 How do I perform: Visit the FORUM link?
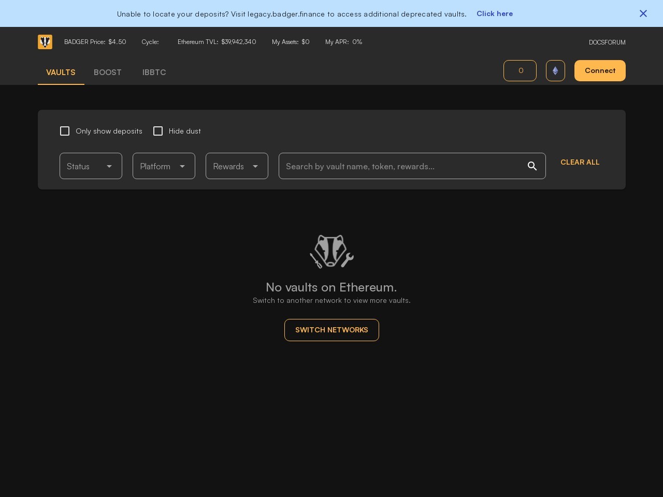click(x=616, y=42)
